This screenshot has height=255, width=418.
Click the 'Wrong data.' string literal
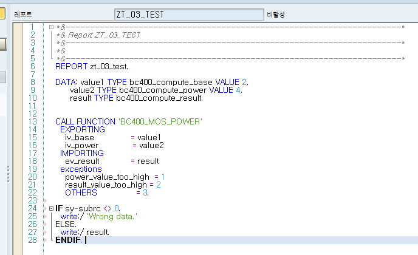[112, 216]
